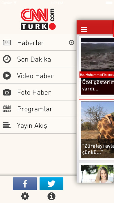The height and width of the screenshot is (203, 114).
Task: Tap the clock icon for Son Dakika
Action: coord(7,59)
